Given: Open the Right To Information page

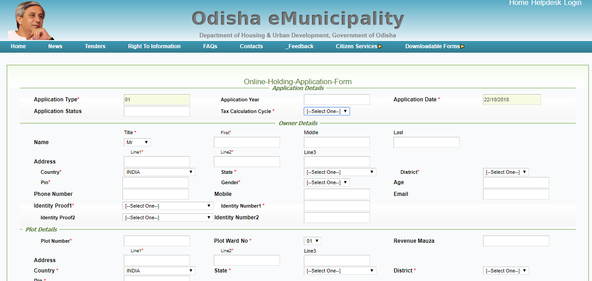Looking at the screenshot, I should coord(154,46).
